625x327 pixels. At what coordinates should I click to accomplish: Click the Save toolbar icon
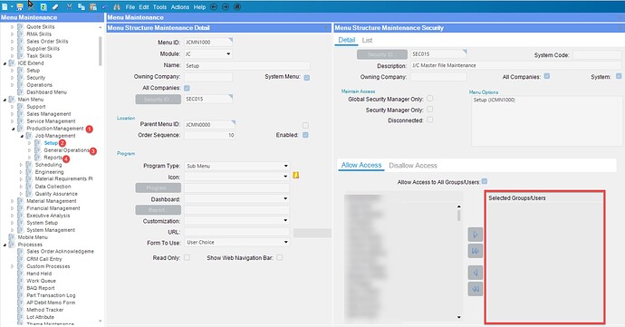point(20,6)
